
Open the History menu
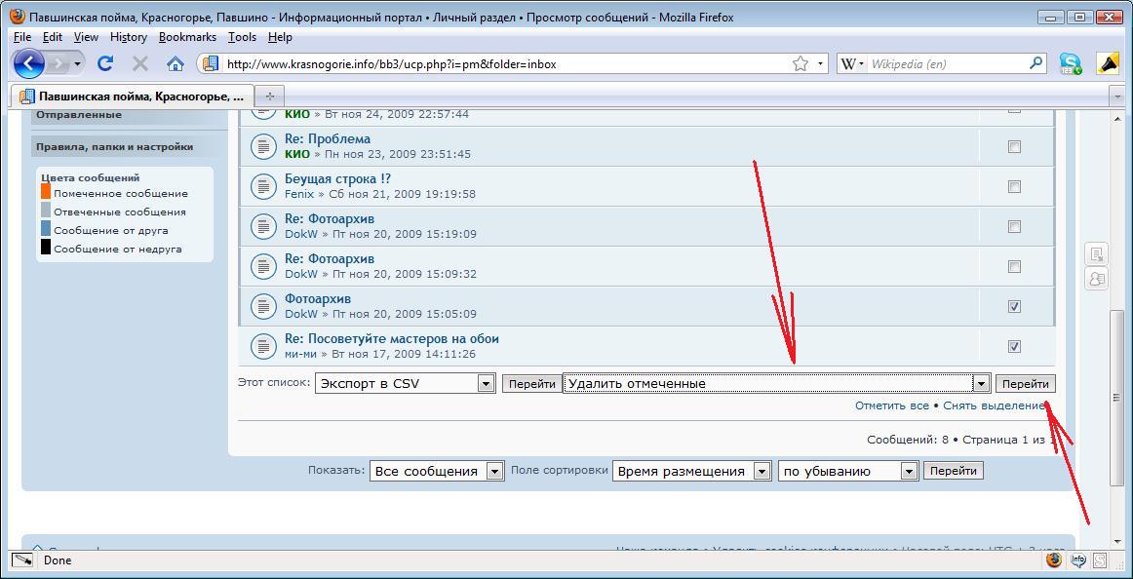[x=128, y=37]
